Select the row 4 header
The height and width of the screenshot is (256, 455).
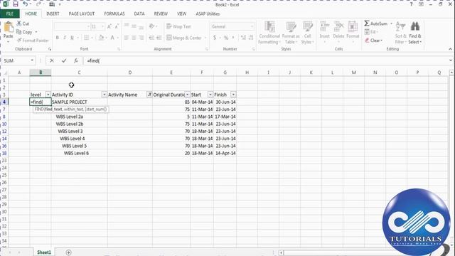coord(4,102)
